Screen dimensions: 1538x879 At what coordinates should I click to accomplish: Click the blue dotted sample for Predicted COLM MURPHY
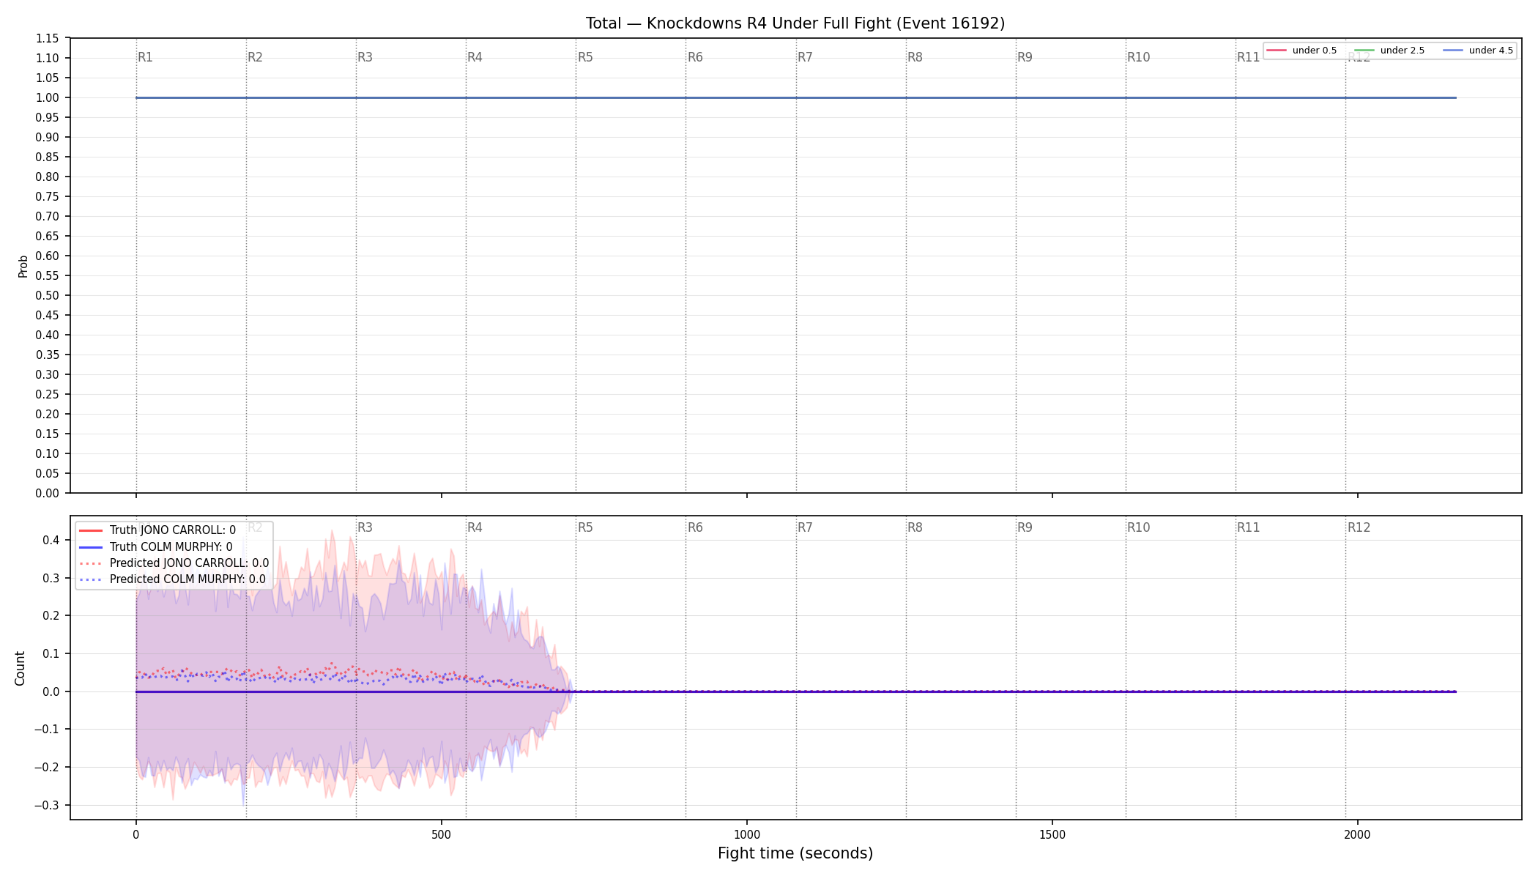[x=90, y=579]
